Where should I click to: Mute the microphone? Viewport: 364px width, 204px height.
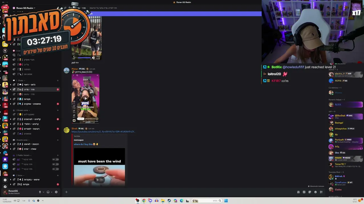click(40, 192)
